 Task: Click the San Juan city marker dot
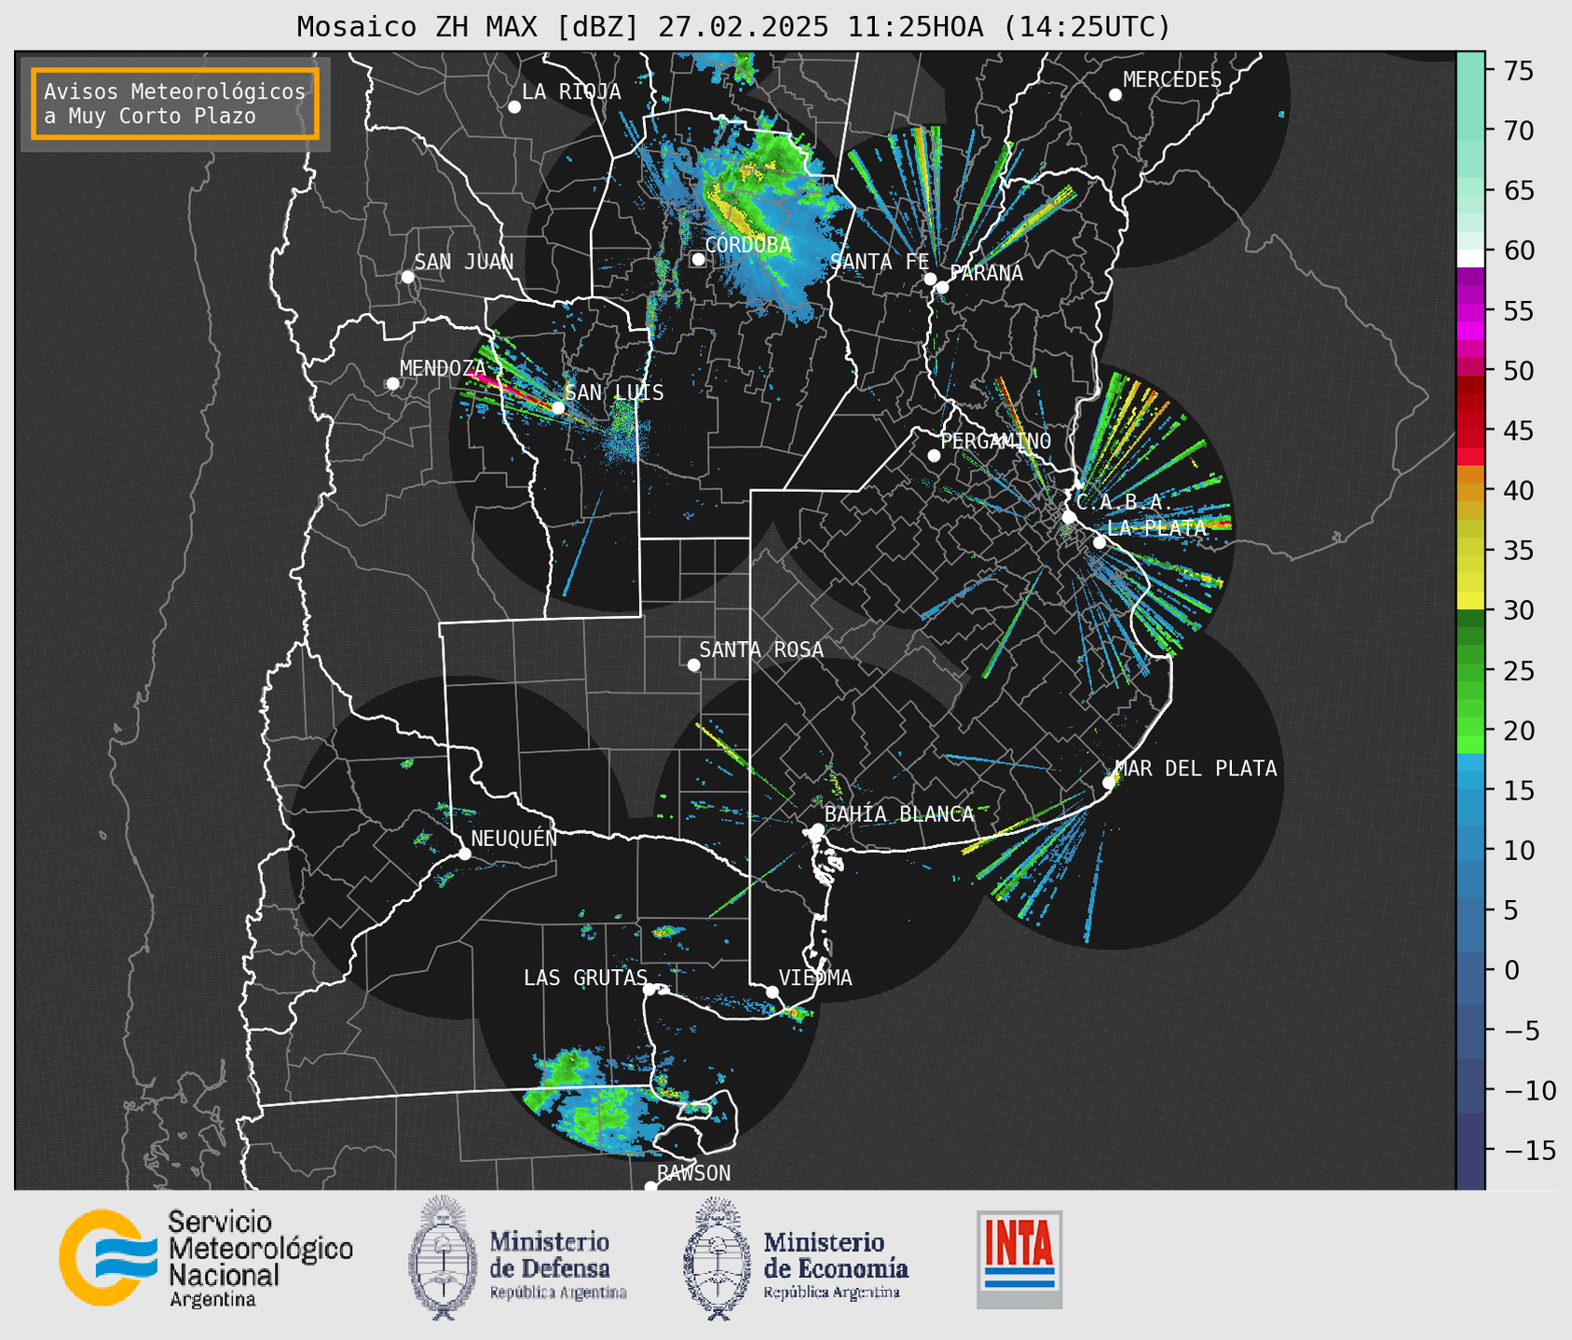[407, 277]
